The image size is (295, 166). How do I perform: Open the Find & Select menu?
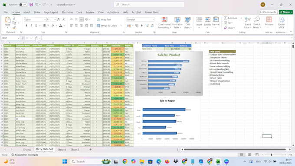pos(257,23)
